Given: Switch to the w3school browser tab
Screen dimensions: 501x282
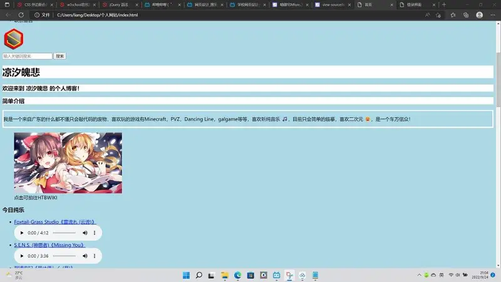Looking at the screenshot, I should (77, 5).
